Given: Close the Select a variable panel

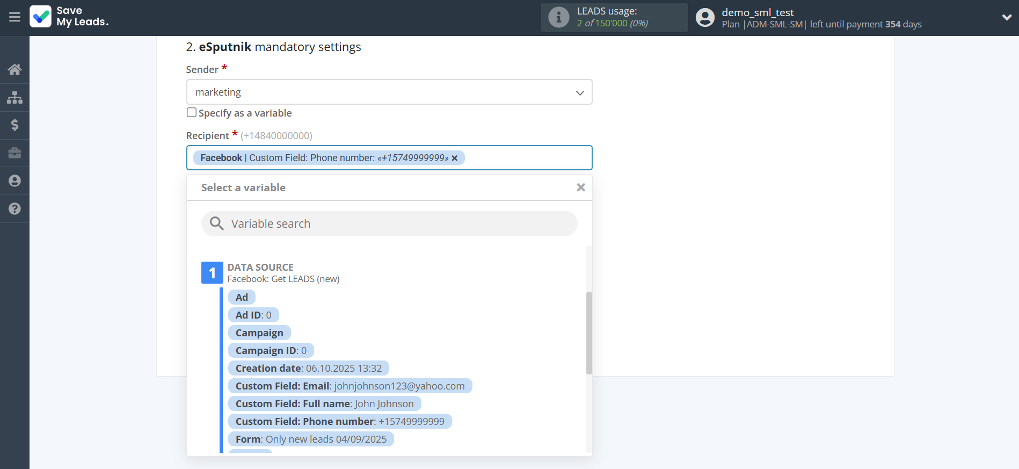Looking at the screenshot, I should [x=580, y=187].
